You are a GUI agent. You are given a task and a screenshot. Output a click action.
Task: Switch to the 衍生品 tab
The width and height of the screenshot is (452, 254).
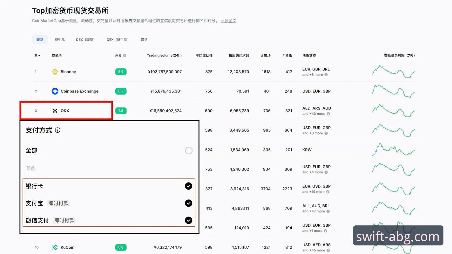(x=59, y=40)
